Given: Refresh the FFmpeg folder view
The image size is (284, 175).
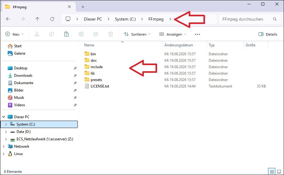Looking at the screenshot, I should tap(52, 19).
